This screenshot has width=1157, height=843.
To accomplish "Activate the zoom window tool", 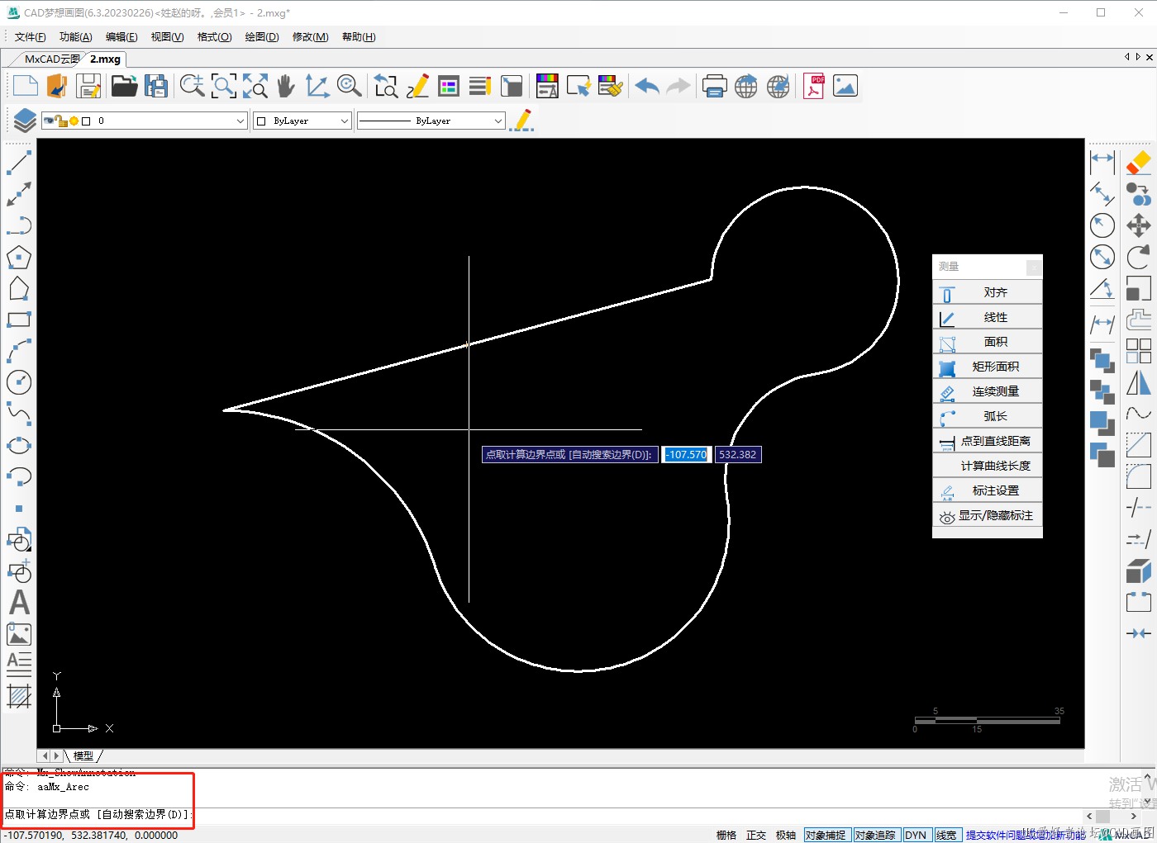I will pyautogui.click(x=224, y=86).
